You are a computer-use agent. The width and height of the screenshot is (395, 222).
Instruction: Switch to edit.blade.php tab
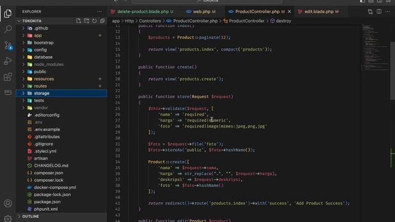pyautogui.click(x=319, y=12)
